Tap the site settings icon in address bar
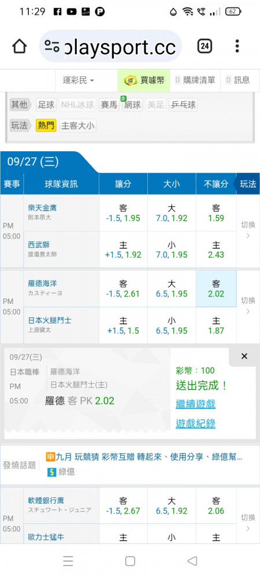Viewport: 260px width, 579px height. (x=53, y=46)
